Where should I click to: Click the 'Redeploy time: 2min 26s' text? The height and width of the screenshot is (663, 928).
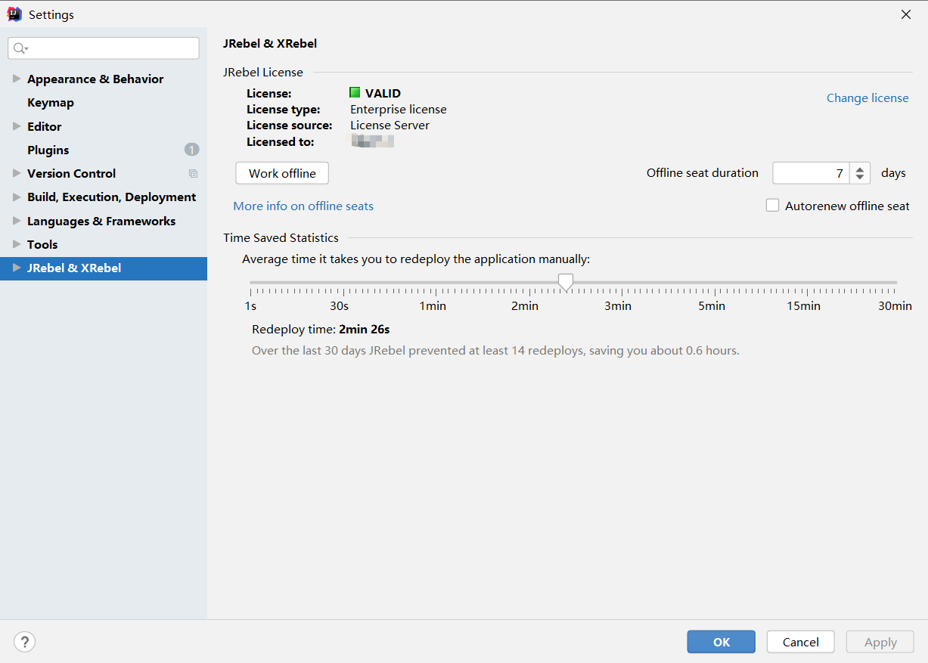pyautogui.click(x=321, y=329)
